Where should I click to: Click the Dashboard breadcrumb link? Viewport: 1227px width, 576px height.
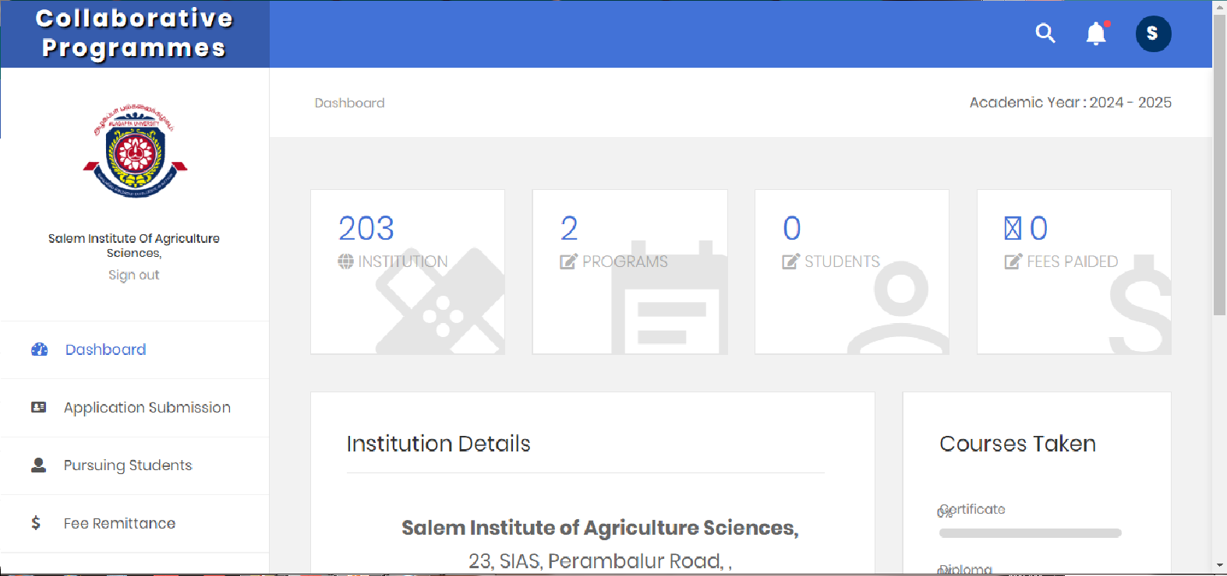tap(349, 103)
